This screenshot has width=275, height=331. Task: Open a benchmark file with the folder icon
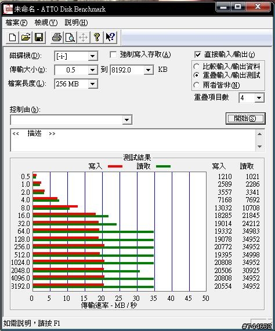[26, 37]
